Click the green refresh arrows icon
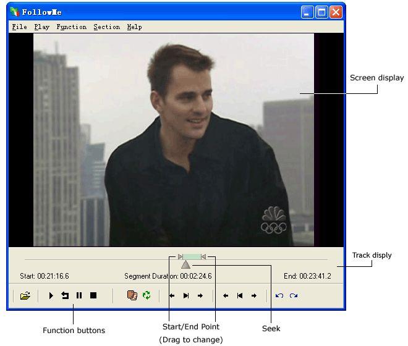 pos(147,296)
